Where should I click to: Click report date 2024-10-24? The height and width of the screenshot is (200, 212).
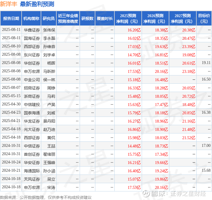(11, 162)
